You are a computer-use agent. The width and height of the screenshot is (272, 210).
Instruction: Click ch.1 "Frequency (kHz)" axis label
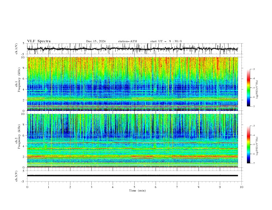(19, 79)
